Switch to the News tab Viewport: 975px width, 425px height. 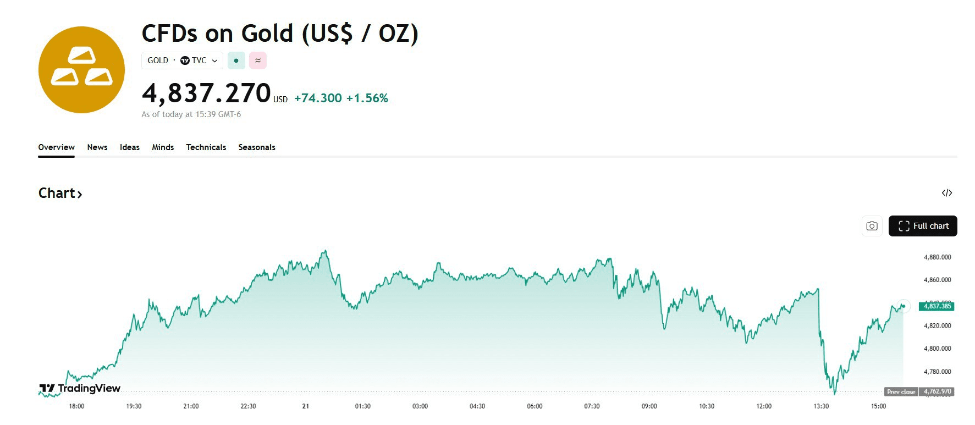click(x=97, y=147)
